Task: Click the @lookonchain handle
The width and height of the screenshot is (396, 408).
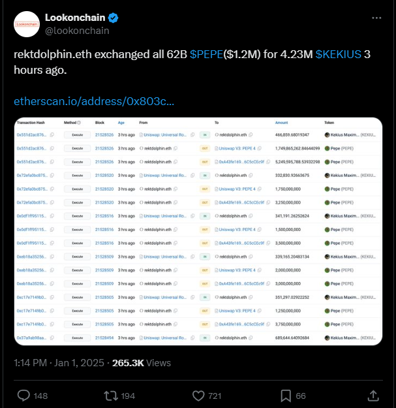Action: click(x=77, y=31)
